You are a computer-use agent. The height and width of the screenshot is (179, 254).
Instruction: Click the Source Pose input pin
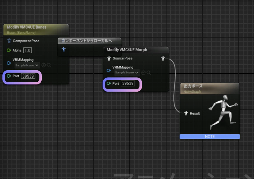pyautogui.click(x=109, y=58)
